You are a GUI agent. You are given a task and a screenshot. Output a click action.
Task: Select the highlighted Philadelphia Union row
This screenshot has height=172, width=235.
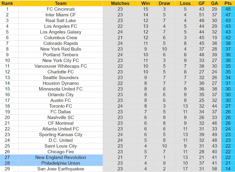tap(61, 163)
